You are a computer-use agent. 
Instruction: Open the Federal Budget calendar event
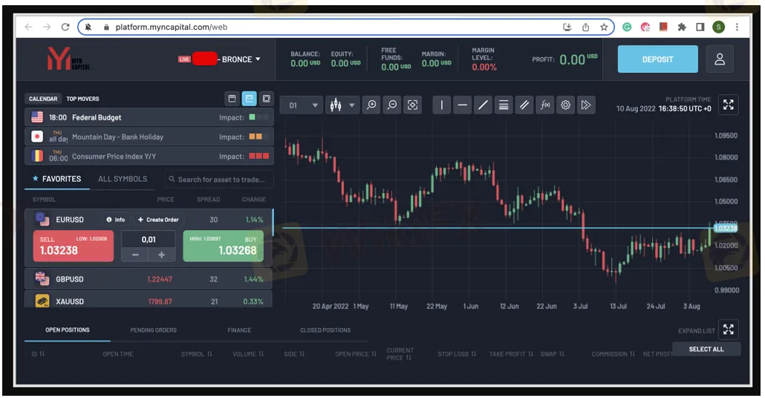pos(149,117)
